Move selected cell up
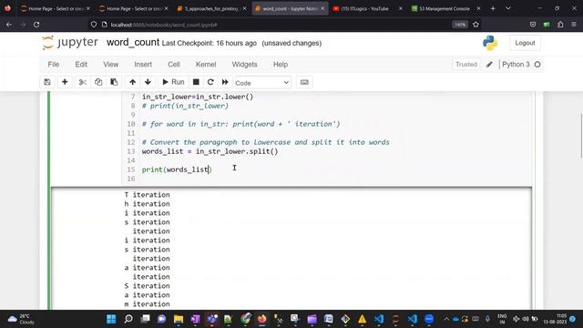This screenshot has width=583, height=328. [x=132, y=82]
